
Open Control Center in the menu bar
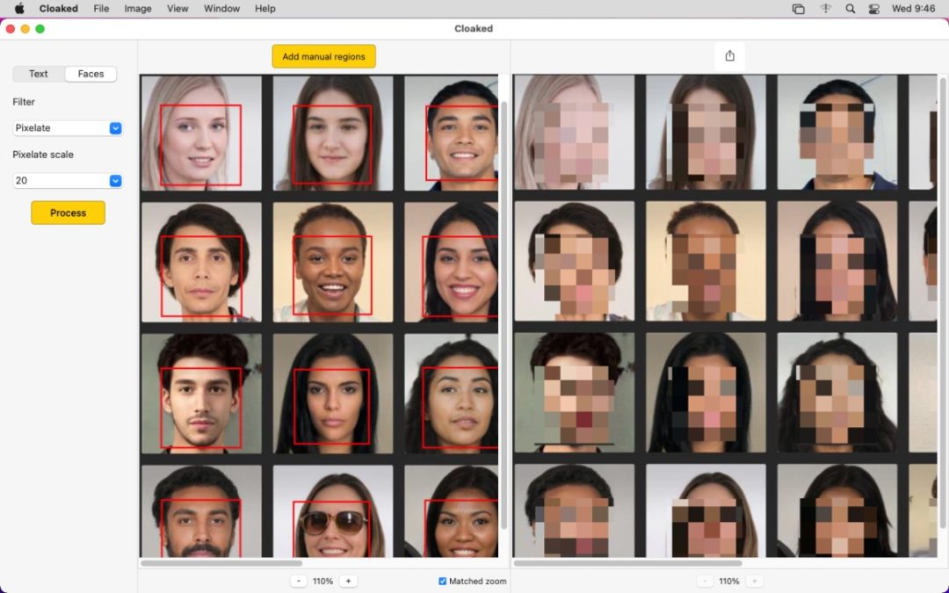873,9
